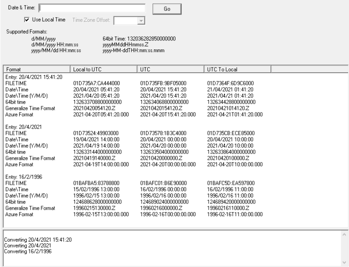Click the value 20210421014120.Z
The image size is (349, 267).
point(228,108)
